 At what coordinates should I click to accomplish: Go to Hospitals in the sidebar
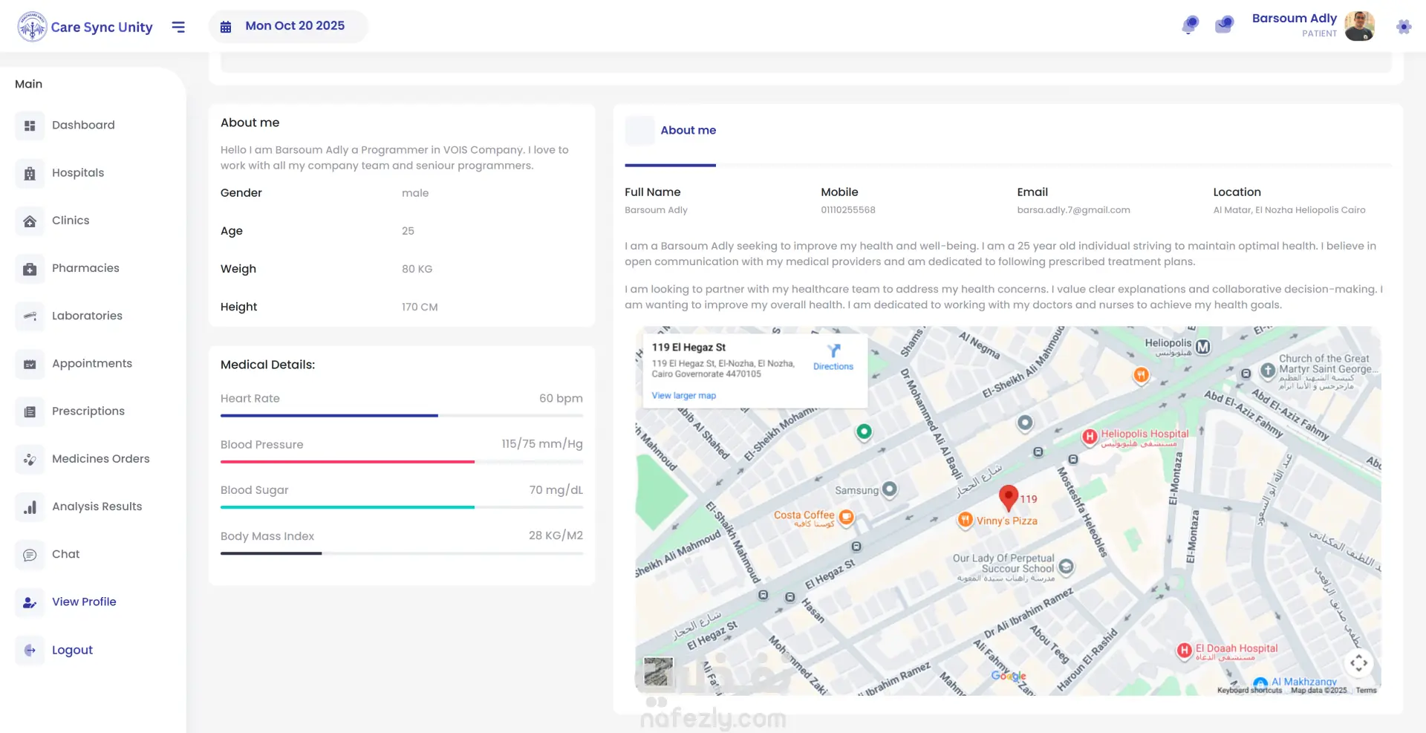(78, 173)
